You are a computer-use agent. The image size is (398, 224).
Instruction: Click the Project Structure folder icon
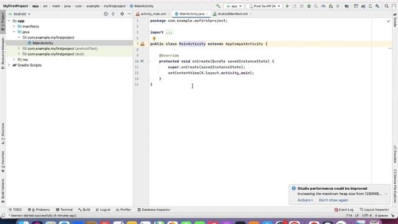[347, 6]
